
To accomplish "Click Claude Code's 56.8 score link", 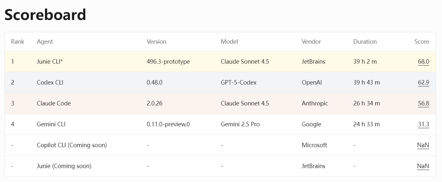I will click(423, 104).
